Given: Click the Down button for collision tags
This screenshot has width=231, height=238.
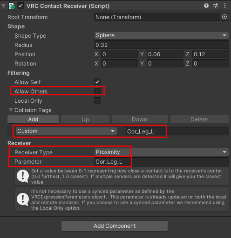Looking at the screenshot, I should pyautogui.click(x=140, y=119).
